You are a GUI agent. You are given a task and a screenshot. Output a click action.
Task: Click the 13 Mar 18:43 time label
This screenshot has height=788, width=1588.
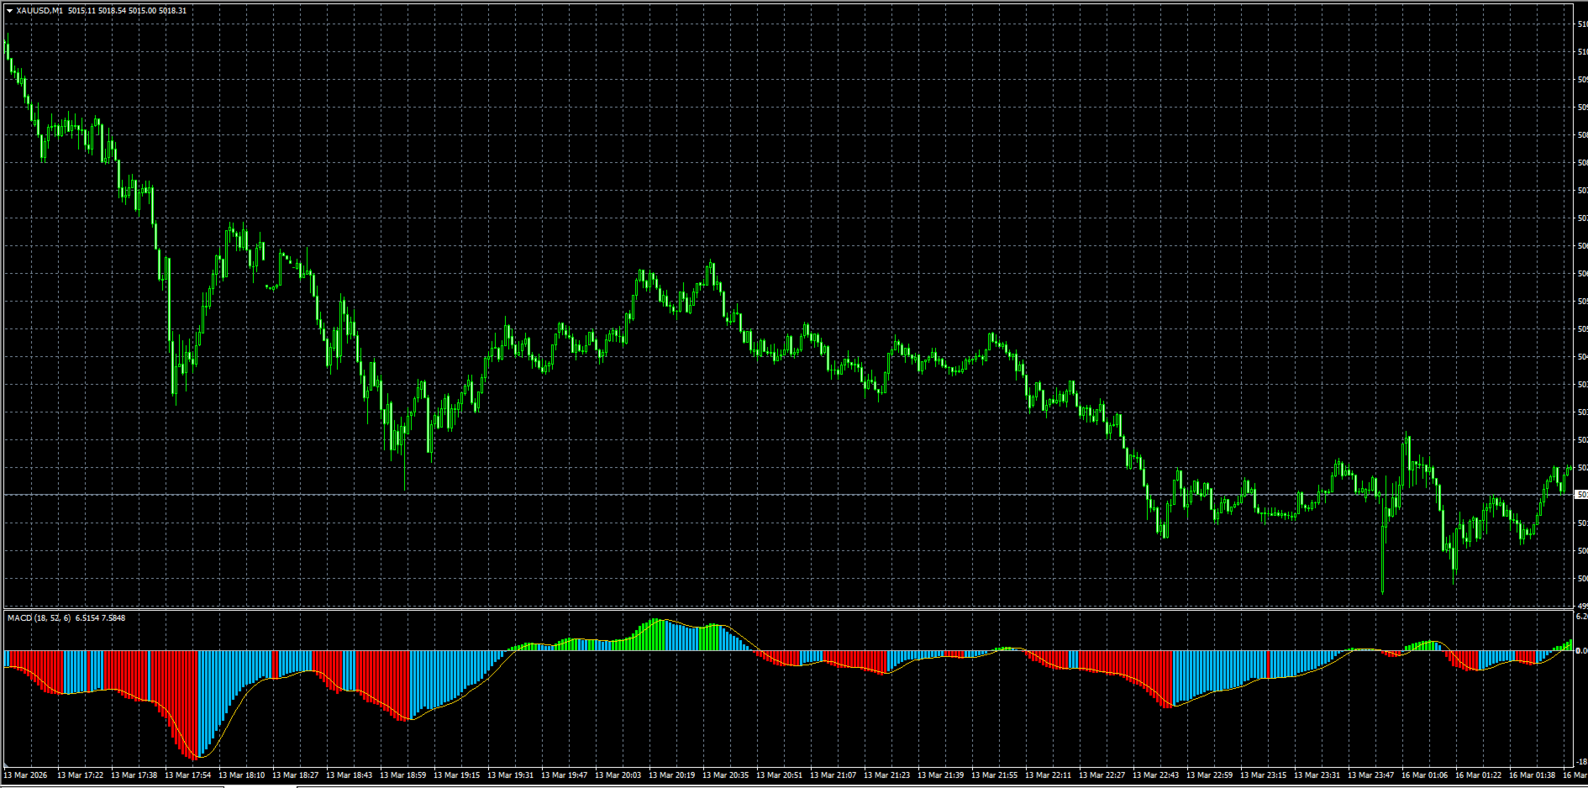tap(349, 775)
